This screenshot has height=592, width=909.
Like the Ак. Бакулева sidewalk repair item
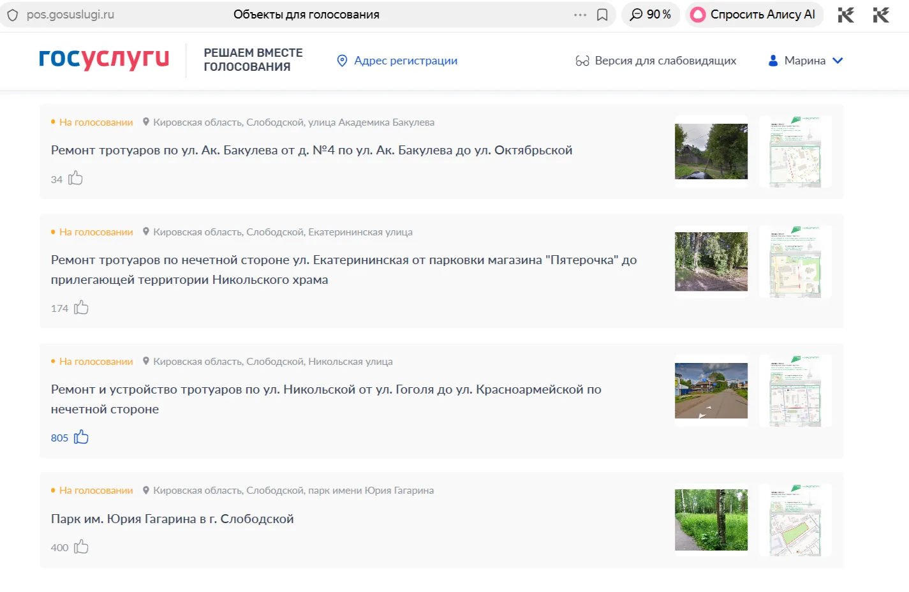tap(76, 178)
